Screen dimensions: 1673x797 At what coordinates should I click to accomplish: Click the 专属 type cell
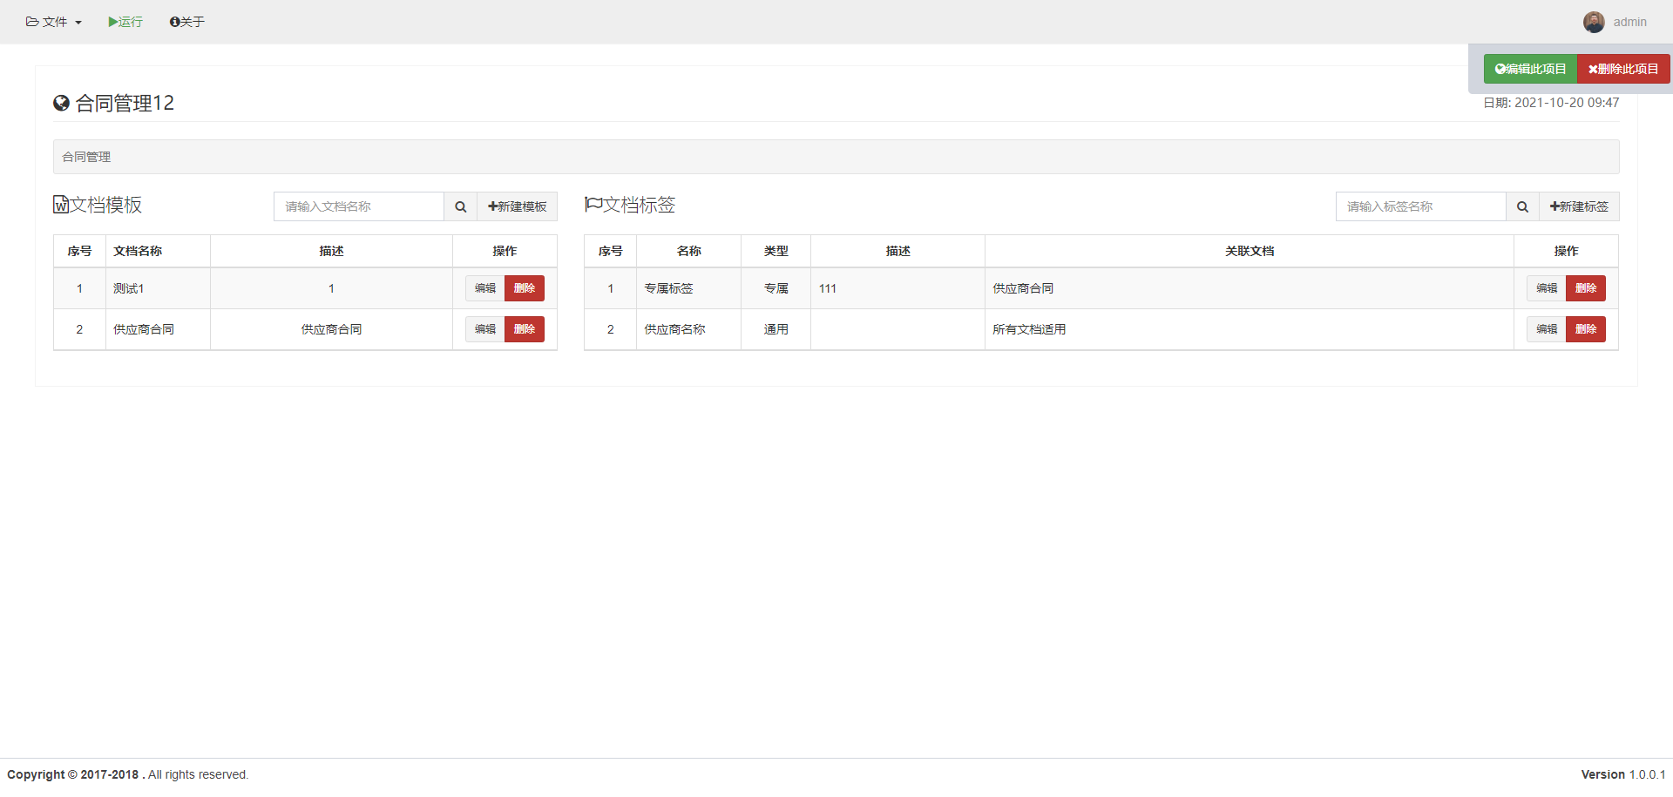coord(776,288)
